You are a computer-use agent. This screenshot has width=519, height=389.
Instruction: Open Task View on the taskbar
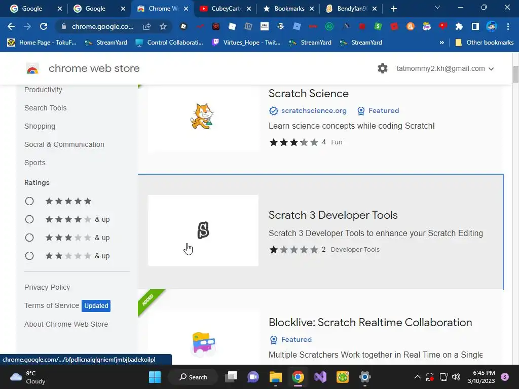(231, 377)
